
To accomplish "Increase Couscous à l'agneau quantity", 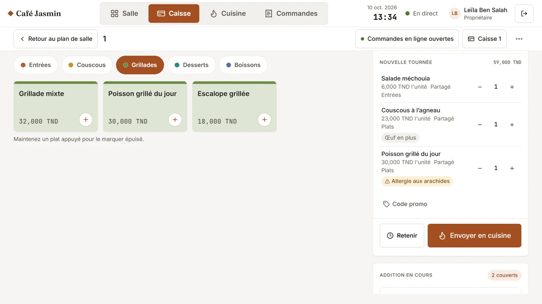I will (x=512, y=125).
